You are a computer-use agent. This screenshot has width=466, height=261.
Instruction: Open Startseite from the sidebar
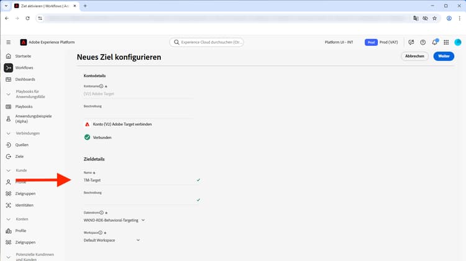click(x=23, y=56)
